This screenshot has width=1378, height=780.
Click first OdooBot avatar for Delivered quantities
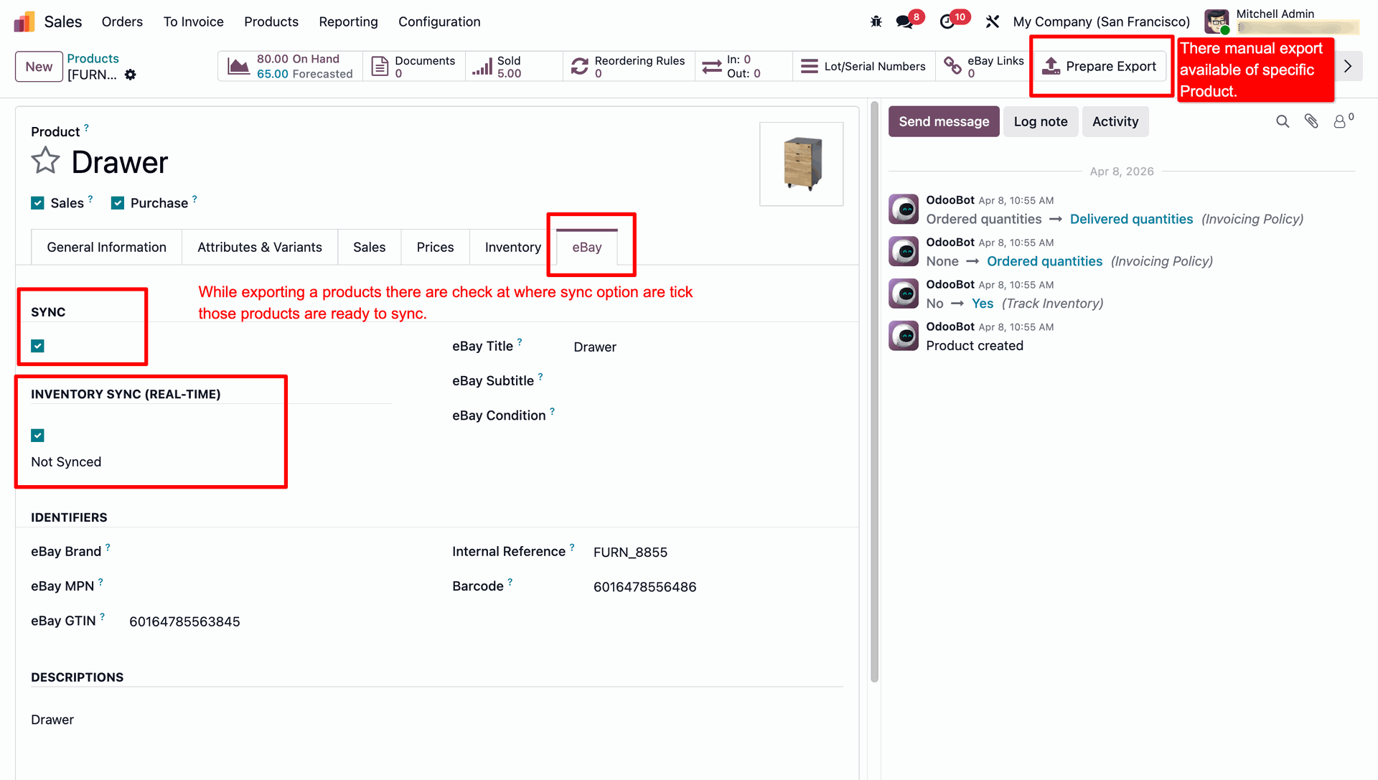click(904, 209)
